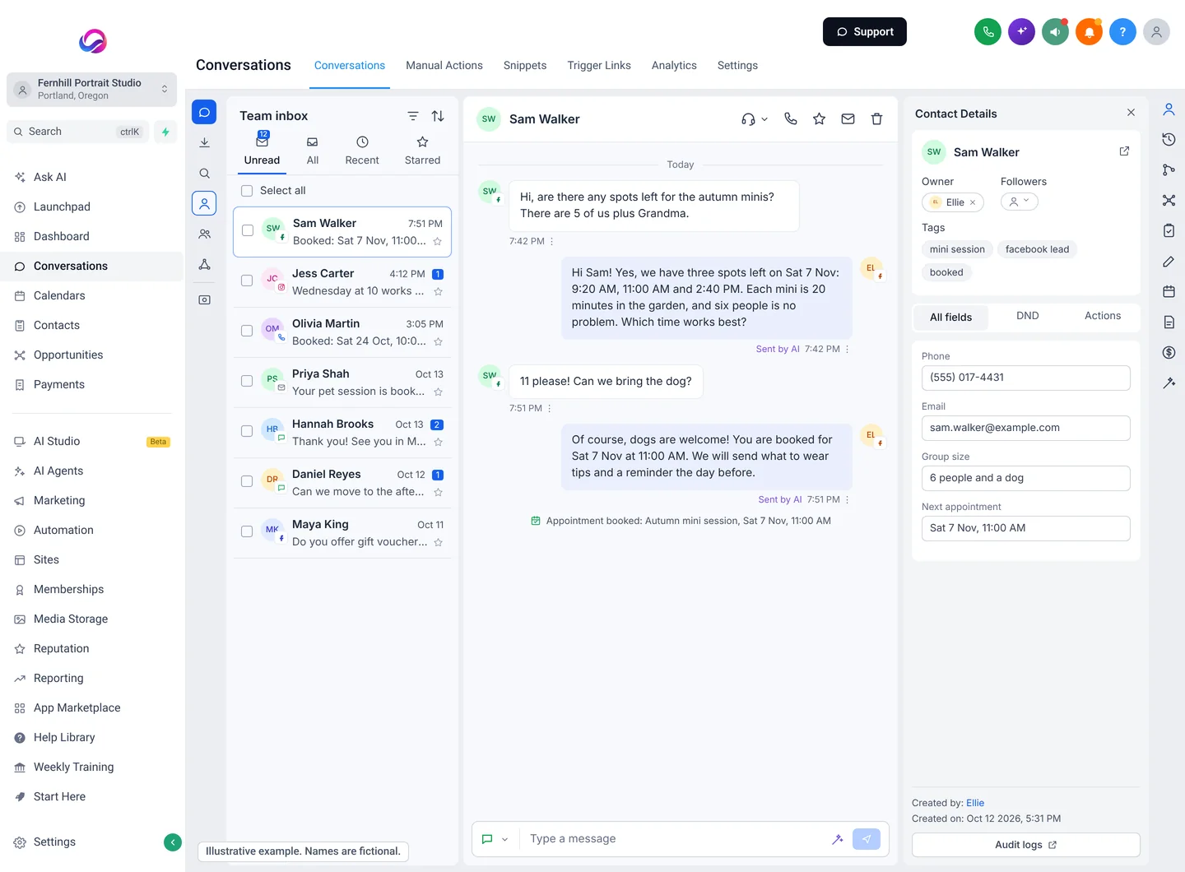Open Team inbox filter icon
The height and width of the screenshot is (872, 1185).
(413, 116)
